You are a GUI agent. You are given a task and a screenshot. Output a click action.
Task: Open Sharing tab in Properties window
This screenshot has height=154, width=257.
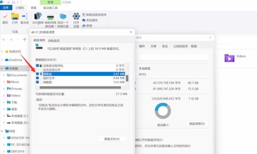coord(154,46)
